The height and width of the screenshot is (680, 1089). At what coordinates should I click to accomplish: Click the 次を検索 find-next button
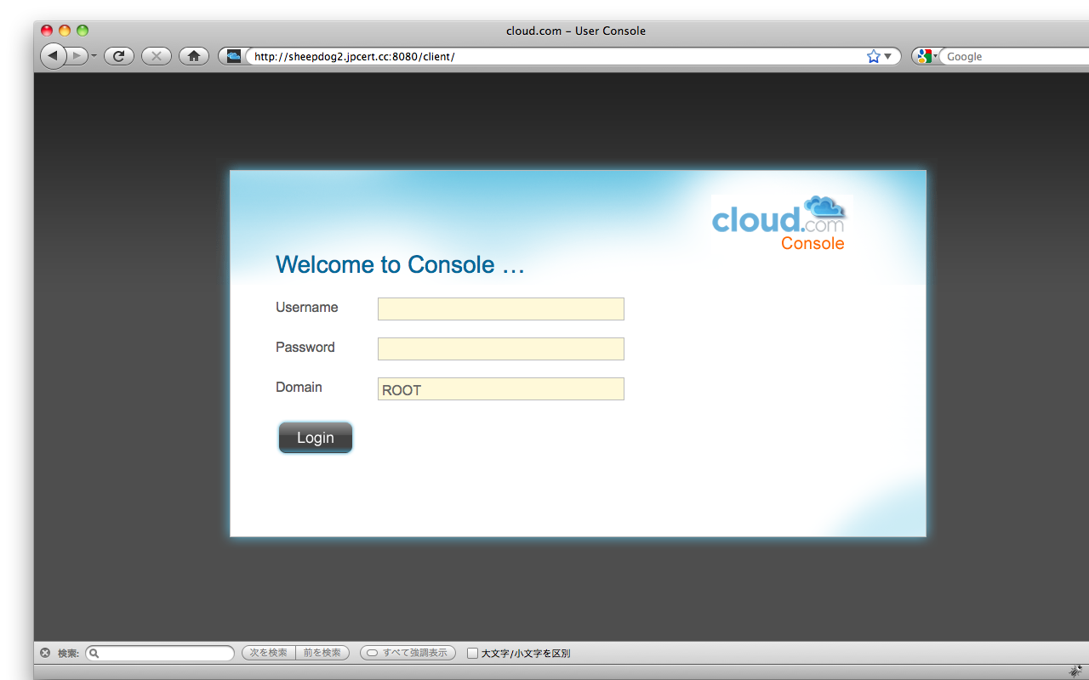[268, 653]
